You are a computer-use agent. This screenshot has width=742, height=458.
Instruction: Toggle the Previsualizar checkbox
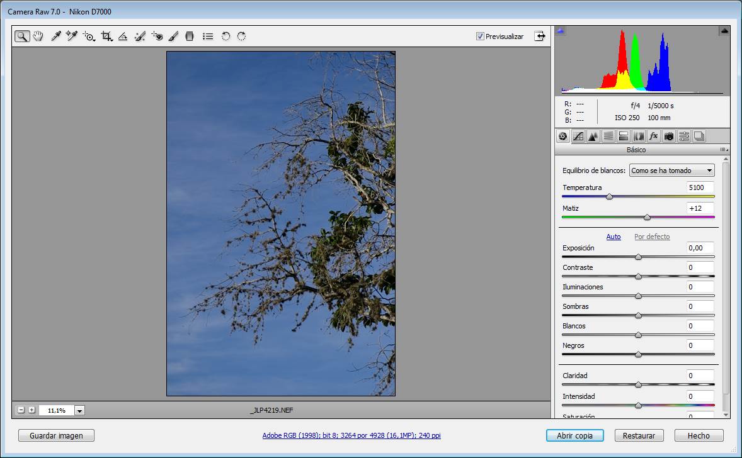(480, 36)
